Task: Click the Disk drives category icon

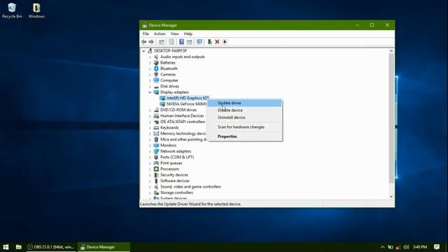Action: (156, 86)
